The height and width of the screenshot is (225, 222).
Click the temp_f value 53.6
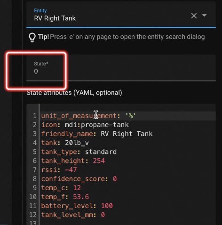[81, 197]
